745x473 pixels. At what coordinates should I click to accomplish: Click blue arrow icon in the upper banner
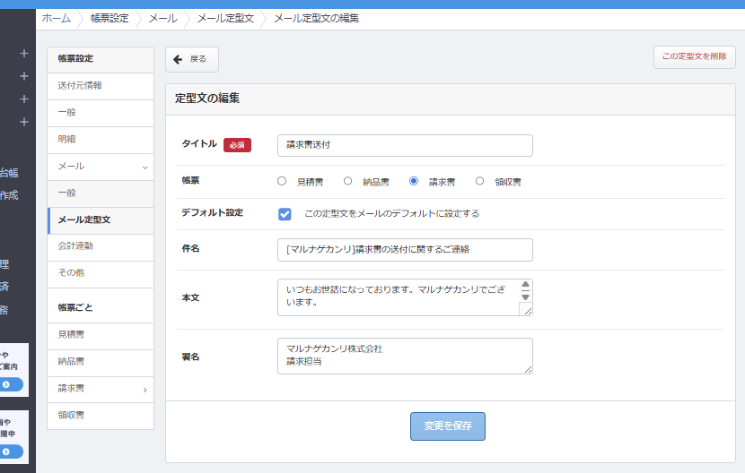tap(6, 384)
